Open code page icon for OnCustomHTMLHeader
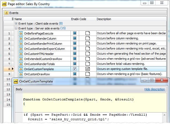This screenshot has width=170, height=124. 87,54
